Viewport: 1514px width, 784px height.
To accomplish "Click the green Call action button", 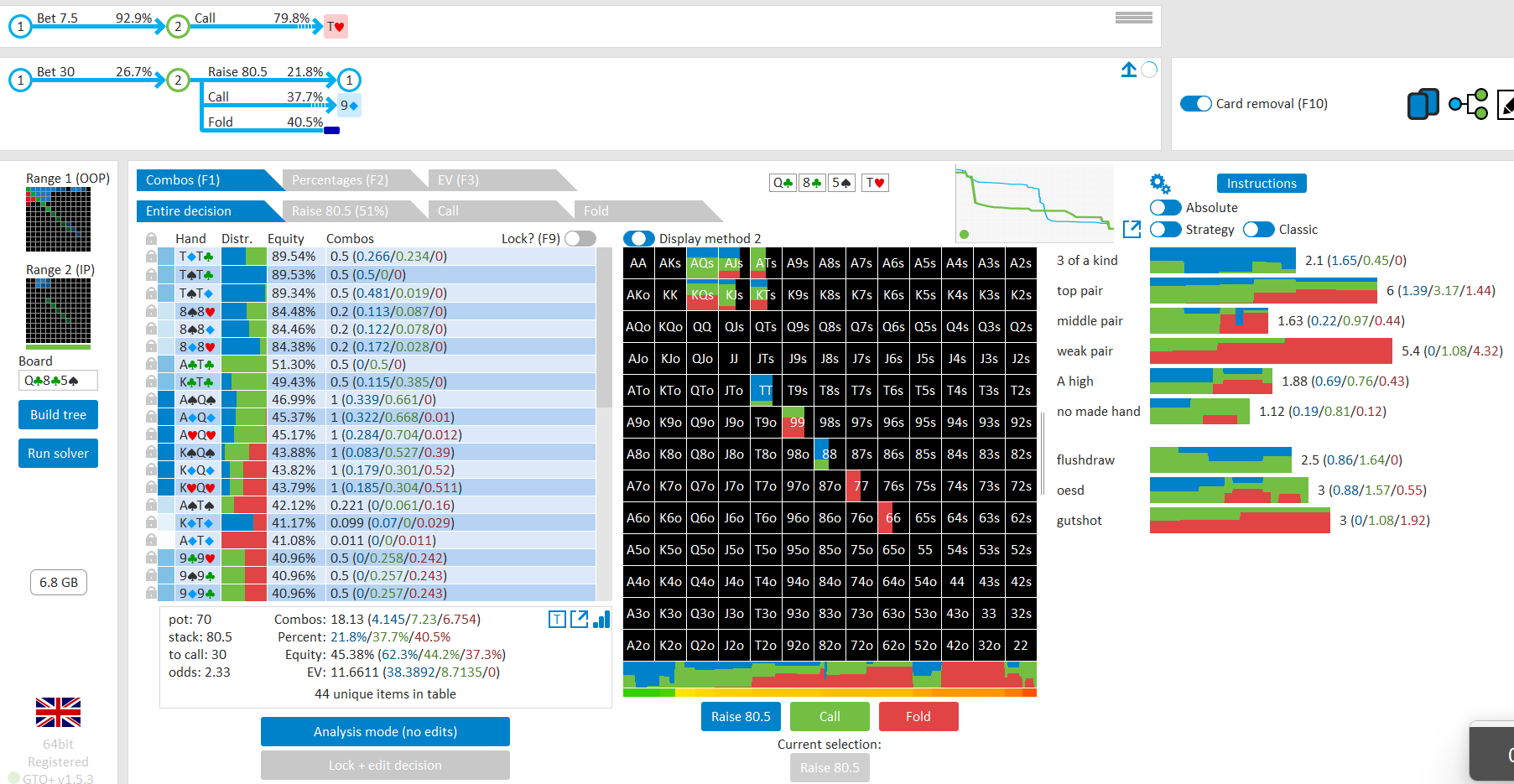I will click(x=830, y=717).
